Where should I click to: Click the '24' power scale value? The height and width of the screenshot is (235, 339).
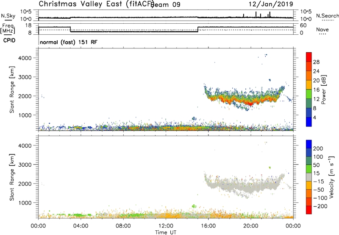(x=316, y=71)
